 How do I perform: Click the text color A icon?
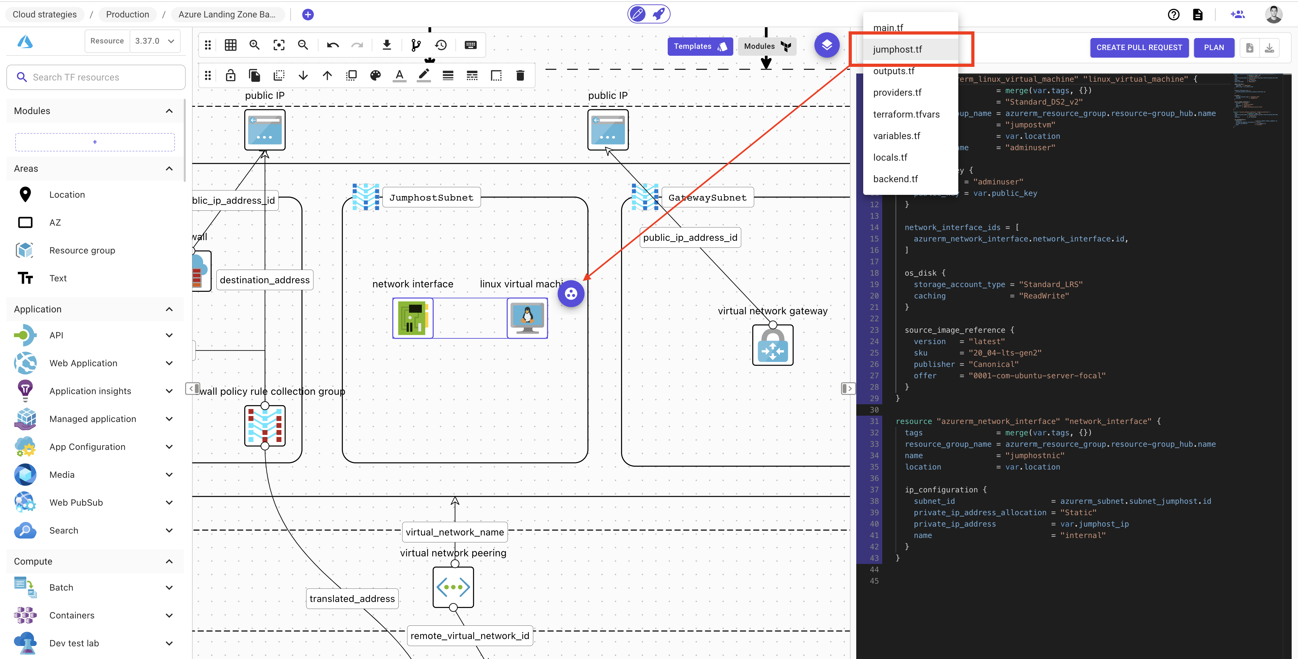(400, 76)
